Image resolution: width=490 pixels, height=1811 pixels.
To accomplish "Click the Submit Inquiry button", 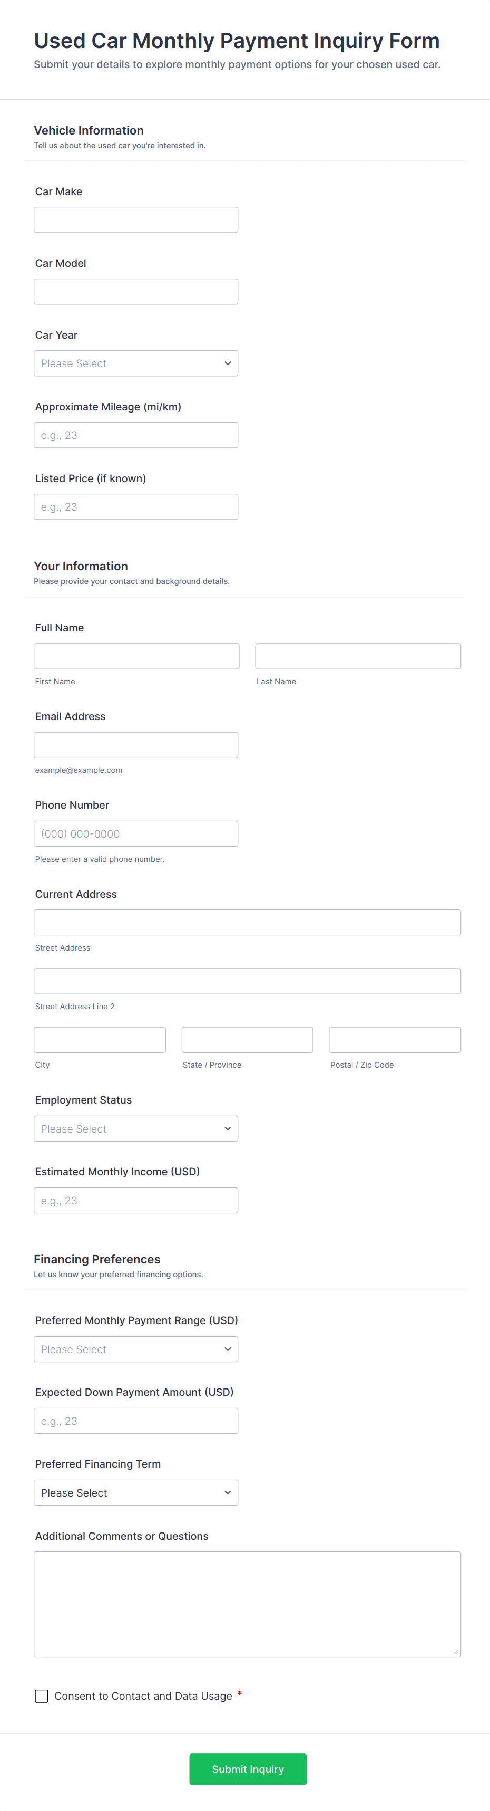I will click(247, 1769).
